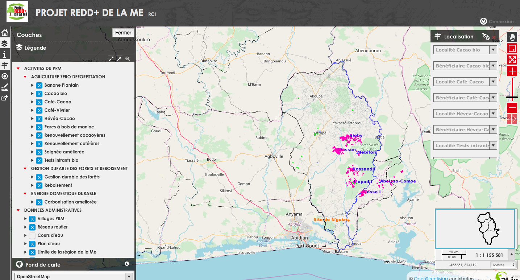Open Mètres units dropdown
The width and height of the screenshot is (520, 280).
(x=503, y=265)
